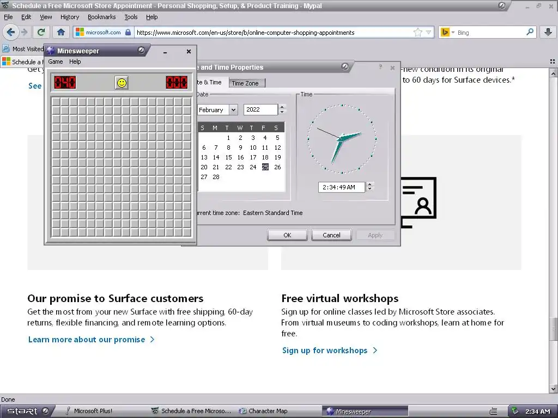Click the Start button
The width and height of the screenshot is (558, 418).
coord(27,411)
